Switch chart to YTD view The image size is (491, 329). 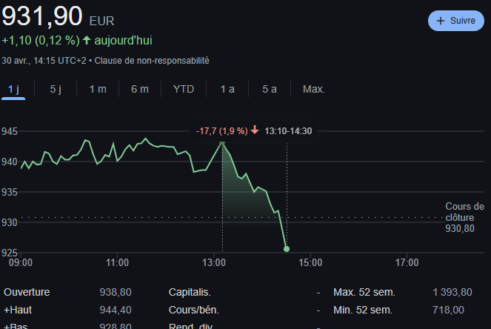coord(184,89)
